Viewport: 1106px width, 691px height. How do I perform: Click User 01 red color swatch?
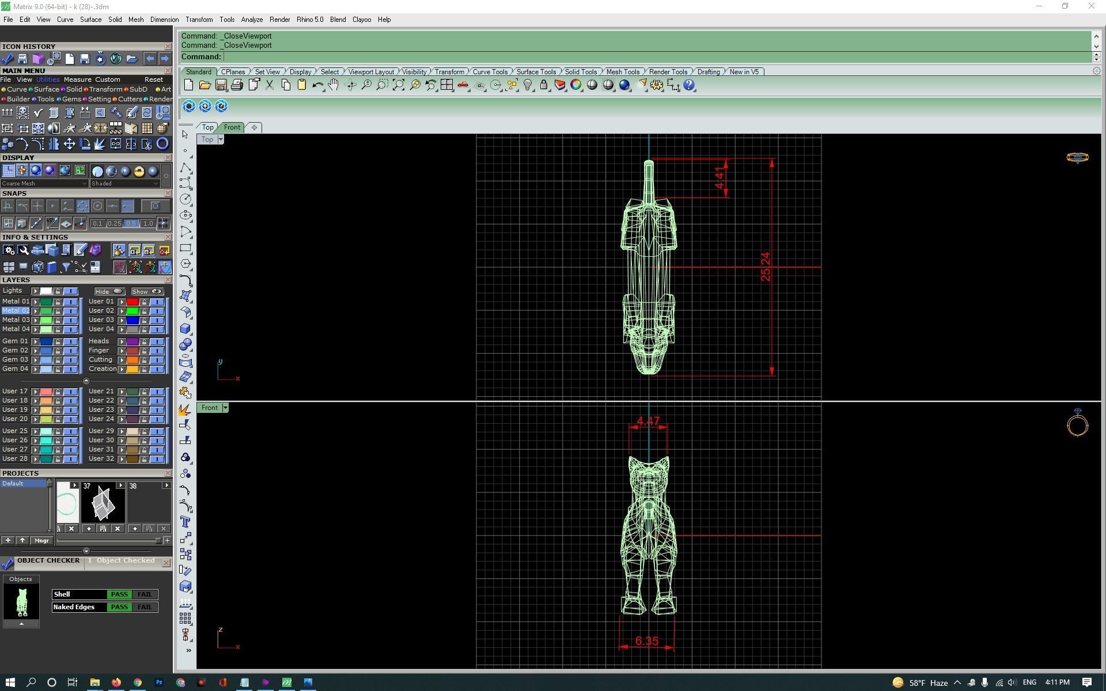click(x=132, y=302)
